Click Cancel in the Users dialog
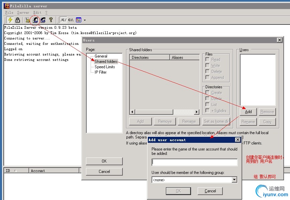 (x=104, y=172)
